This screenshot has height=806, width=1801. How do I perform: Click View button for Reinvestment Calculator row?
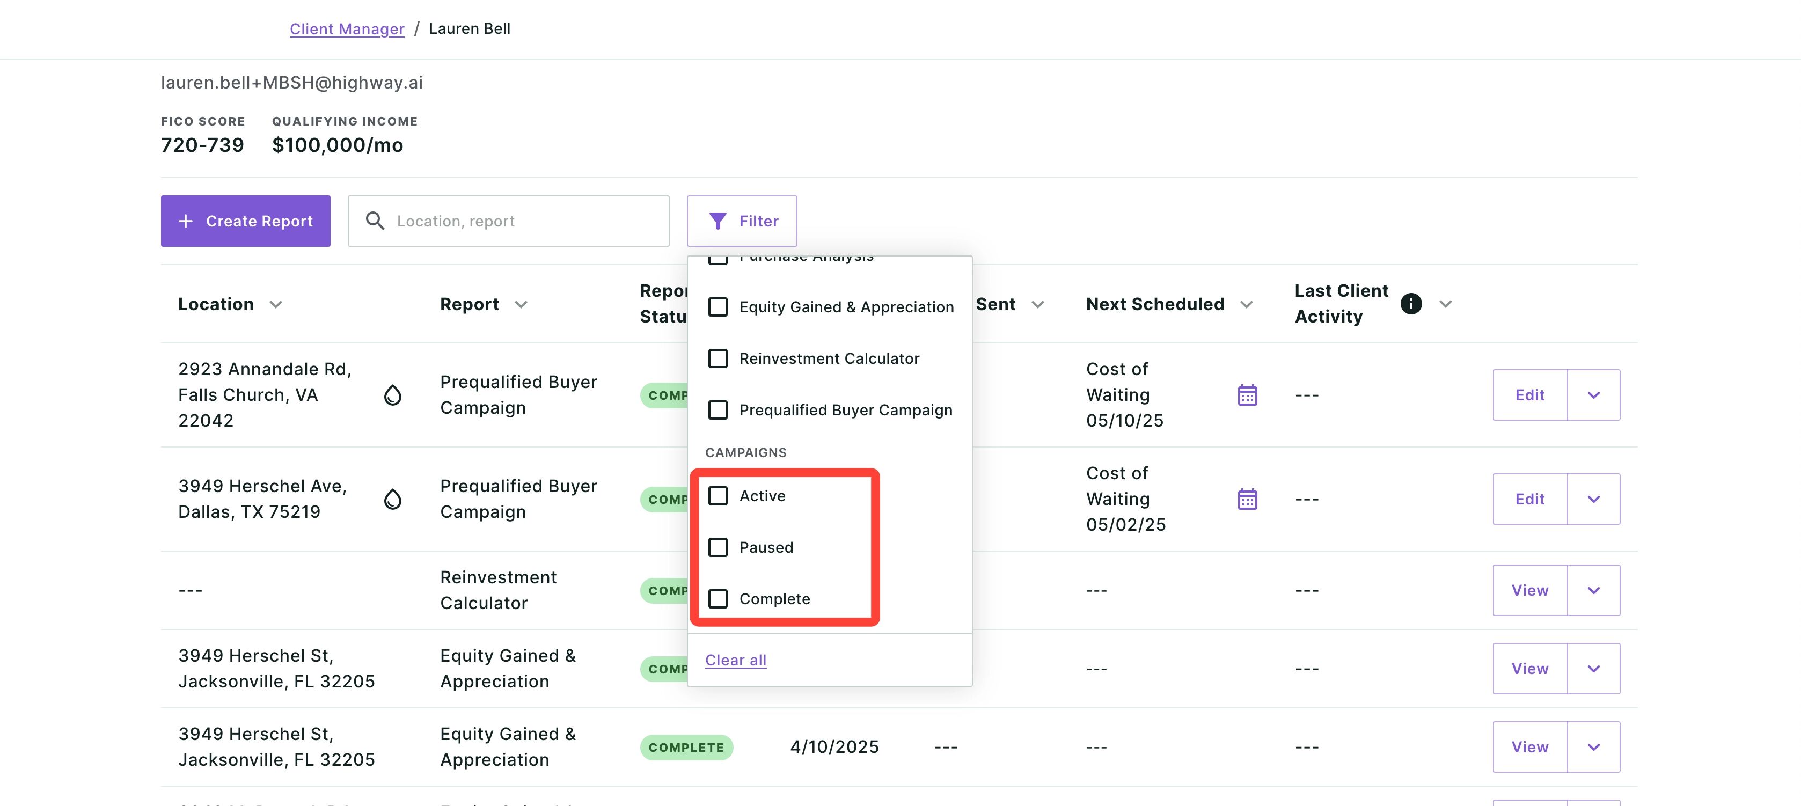tap(1530, 590)
